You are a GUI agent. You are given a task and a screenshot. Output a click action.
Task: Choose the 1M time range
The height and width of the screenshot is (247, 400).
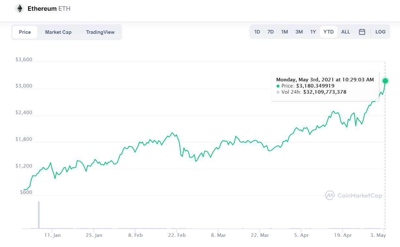tap(284, 32)
